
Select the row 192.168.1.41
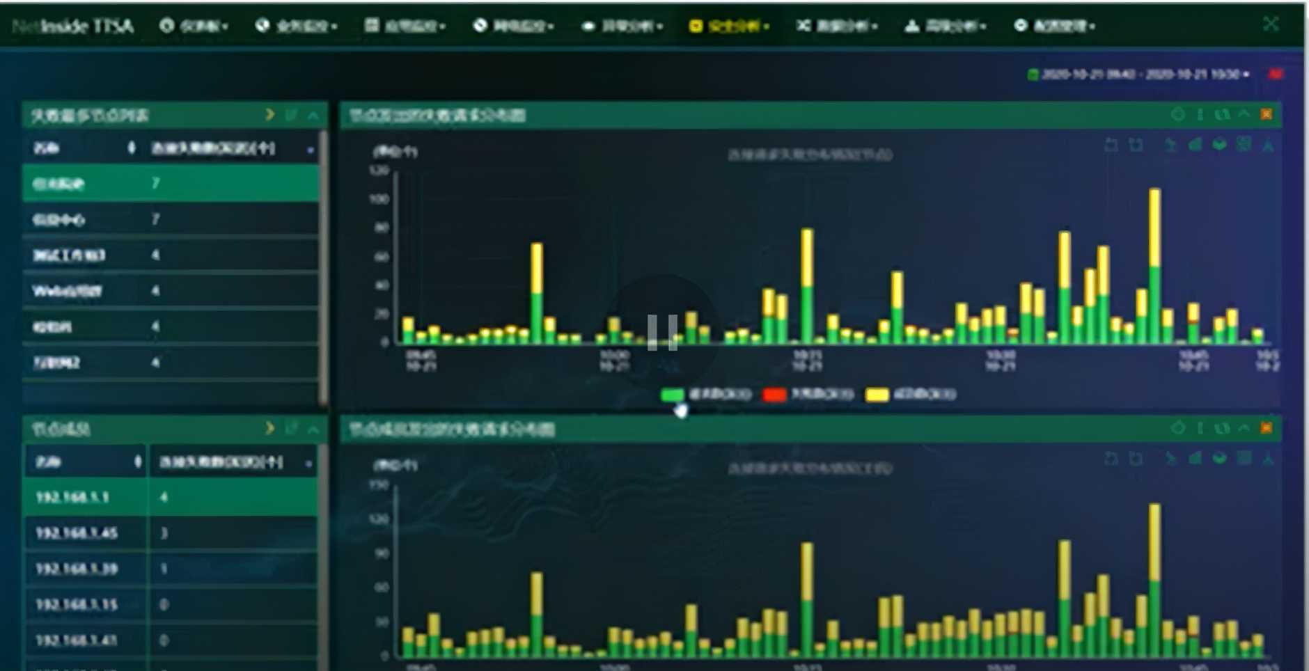pyautogui.click(x=171, y=640)
